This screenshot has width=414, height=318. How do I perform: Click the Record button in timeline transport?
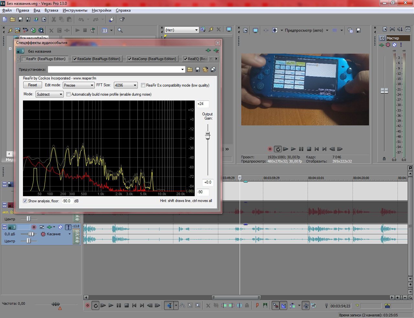click(x=87, y=305)
